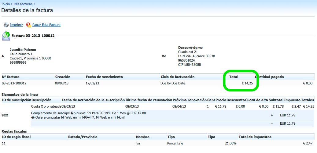The height and width of the screenshot is (153, 317).
Task: Click the Cantidad pagada value € 0,00
Action: coord(308,83)
